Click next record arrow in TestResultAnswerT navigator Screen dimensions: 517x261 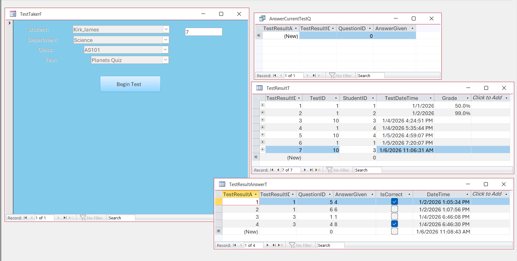[267, 245]
